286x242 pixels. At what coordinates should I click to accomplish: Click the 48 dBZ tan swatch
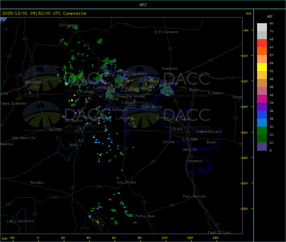(x=262, y=83)
